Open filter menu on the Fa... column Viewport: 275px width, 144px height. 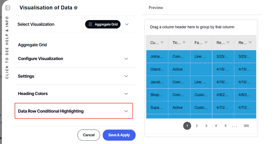pyautogui.click(x=206, y=43)
